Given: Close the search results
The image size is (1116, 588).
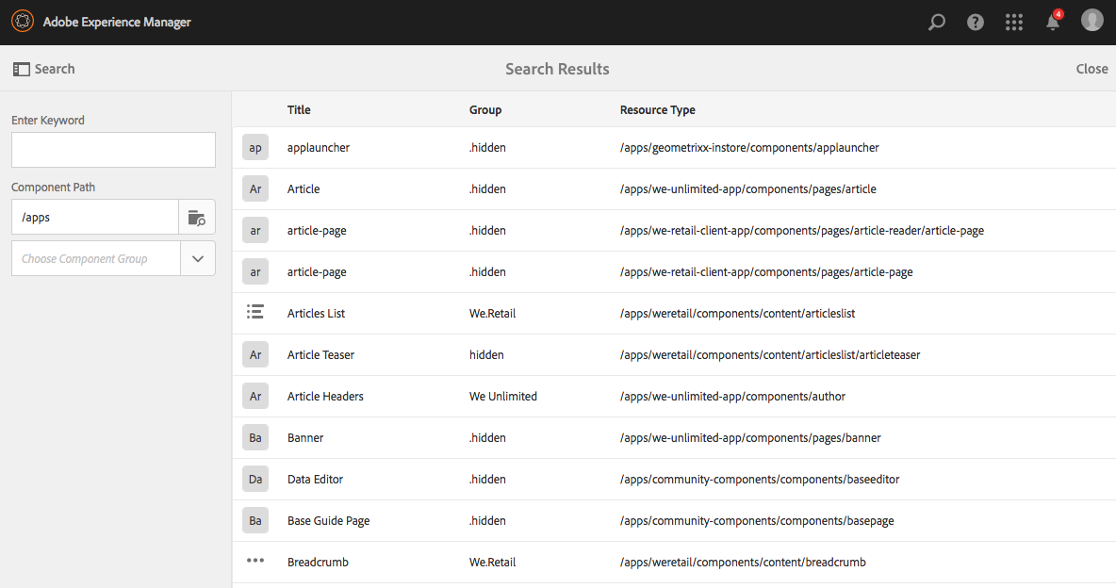Looking at the screenshot, I should point(1091,69).
